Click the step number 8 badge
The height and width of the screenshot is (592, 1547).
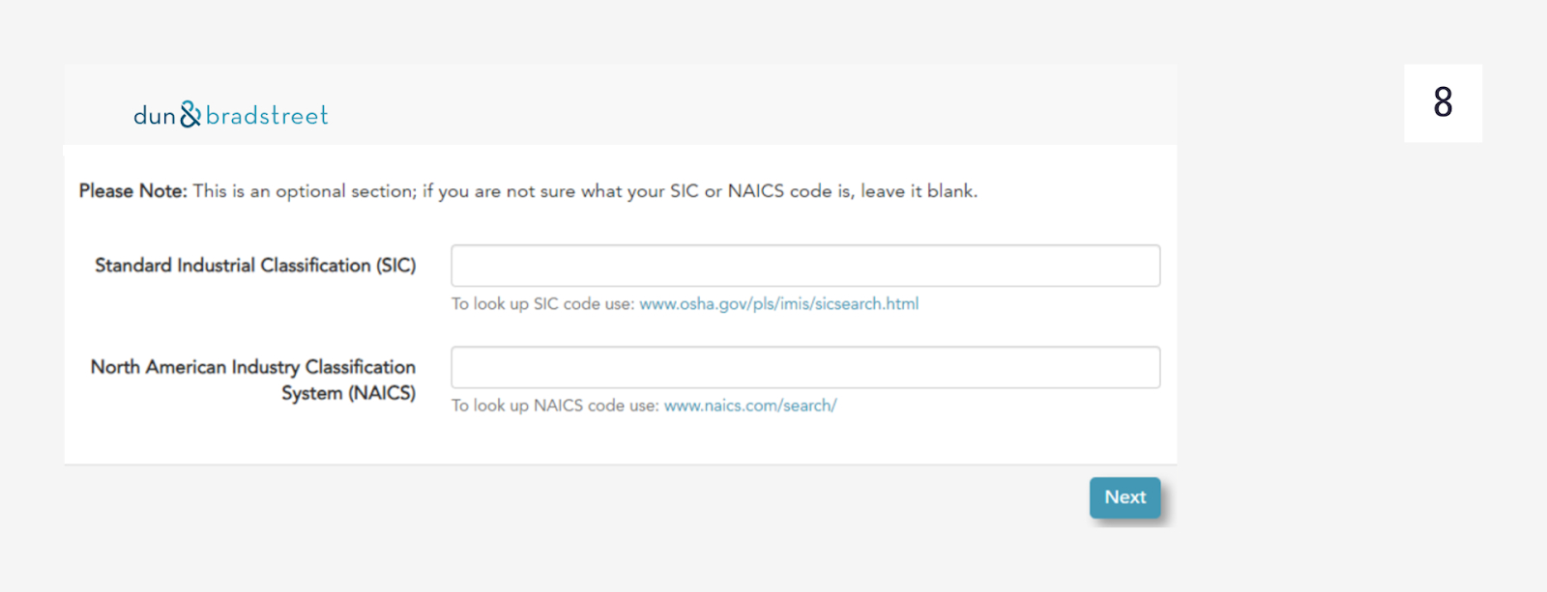[x=1443, y=102]
